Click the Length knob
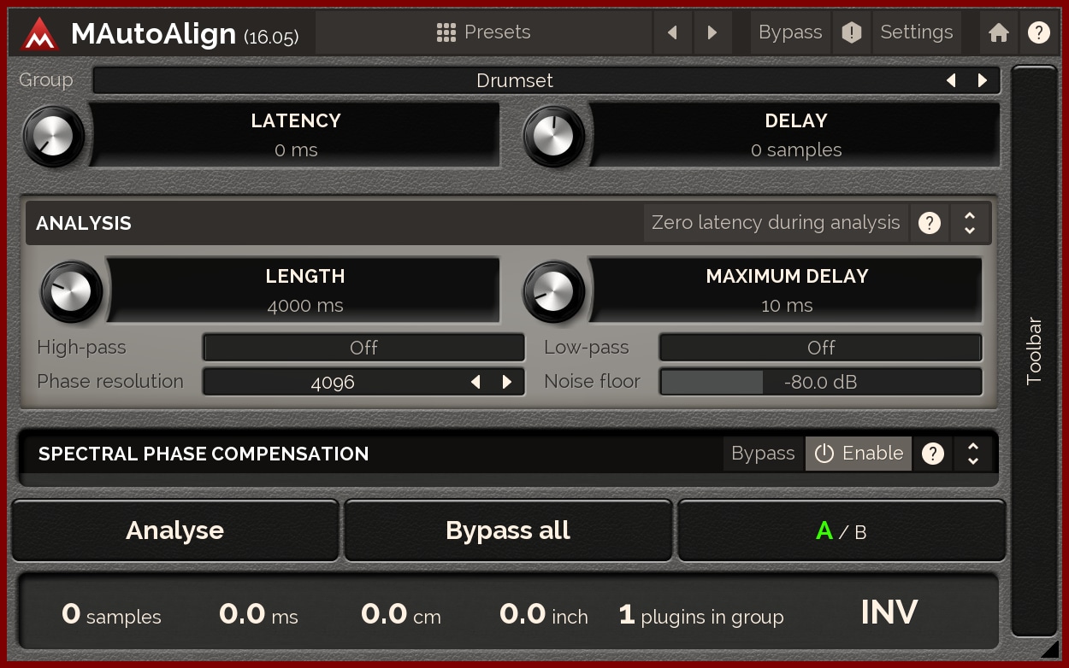The height and width of the screenshot is (668, 1069). tap(72, 291)
